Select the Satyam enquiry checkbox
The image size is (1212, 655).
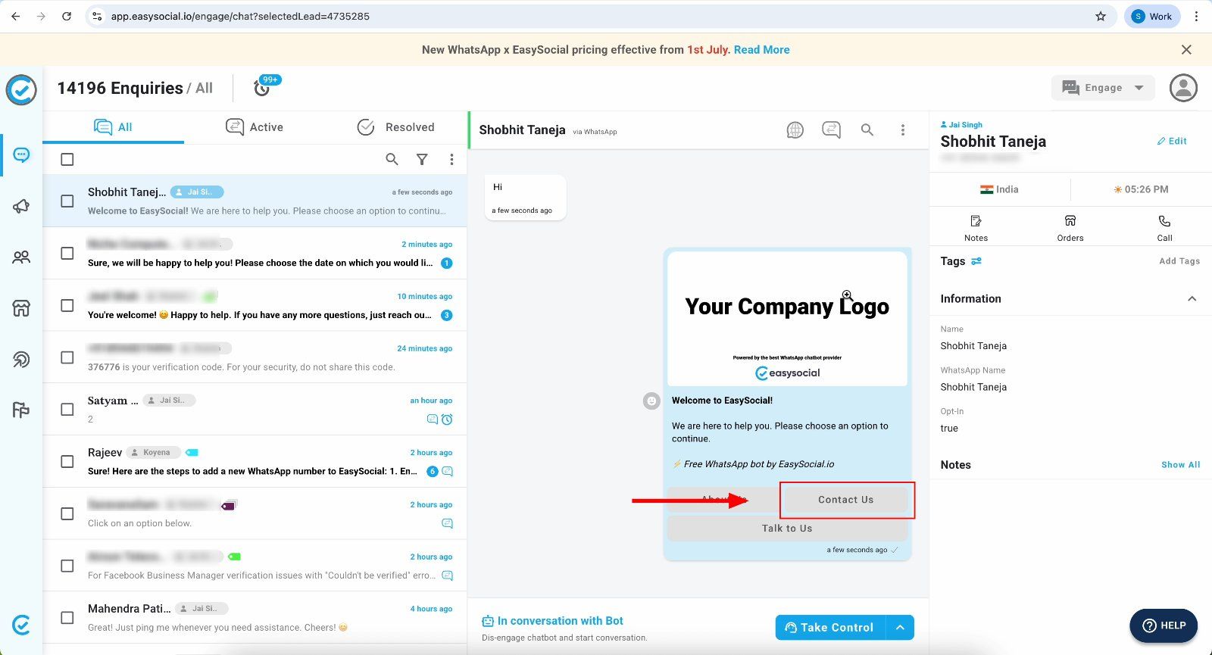coord(67,410)
